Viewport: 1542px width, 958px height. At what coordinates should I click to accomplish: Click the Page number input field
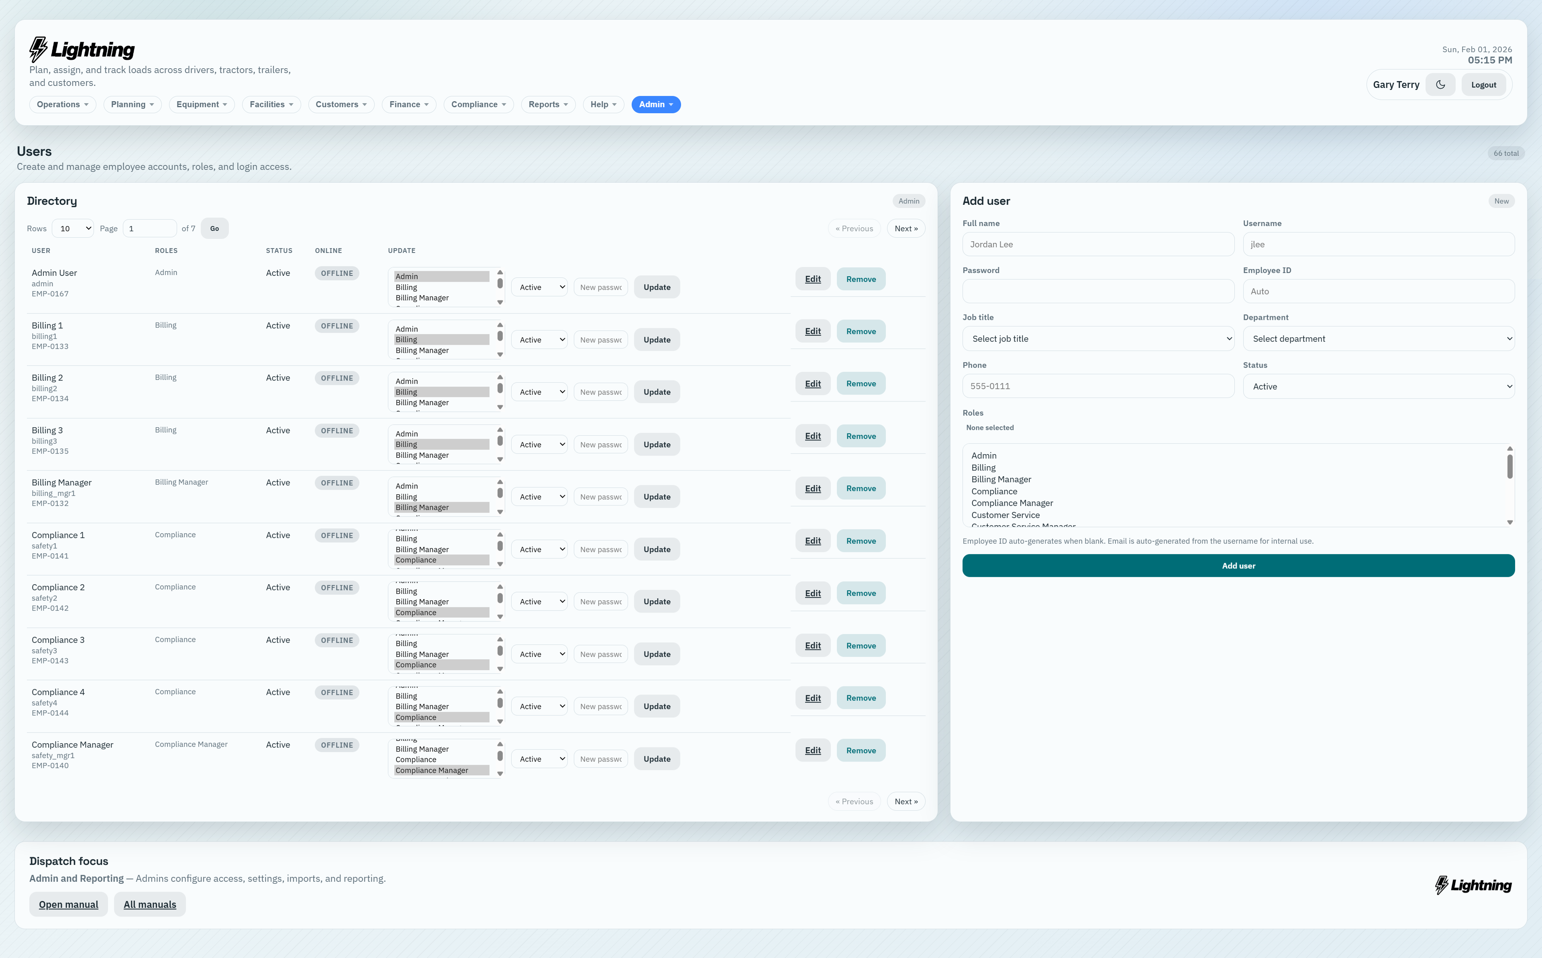149,228
